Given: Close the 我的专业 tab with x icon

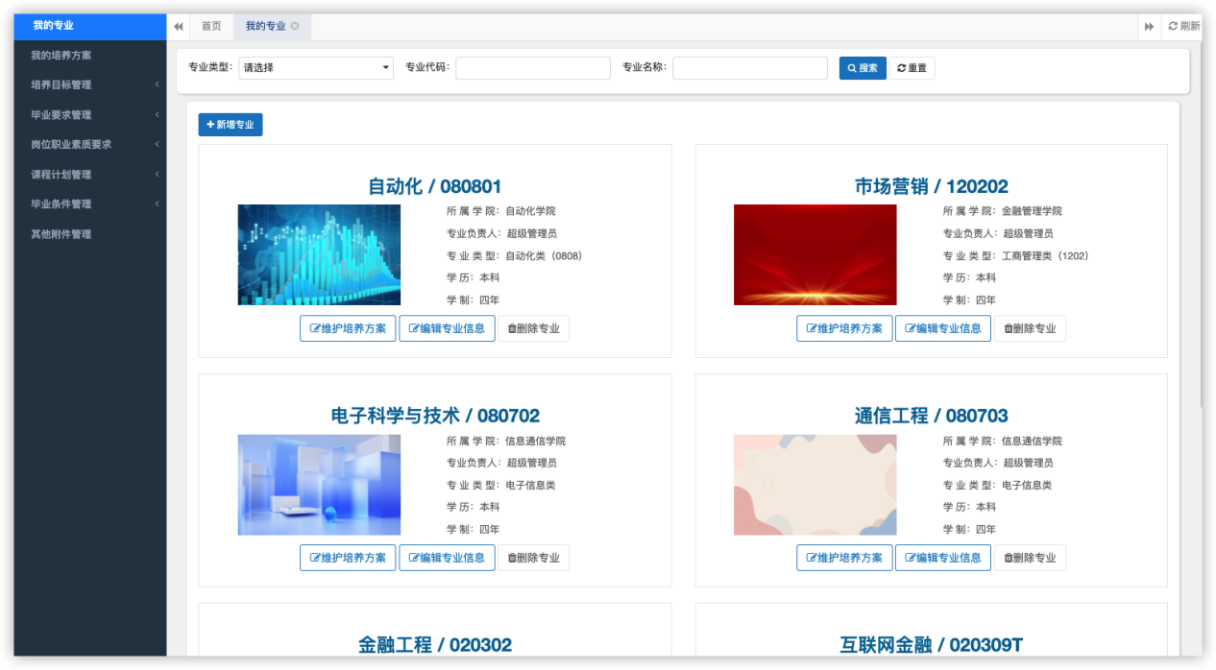Looking at the screenshot, I should (295, 27).
